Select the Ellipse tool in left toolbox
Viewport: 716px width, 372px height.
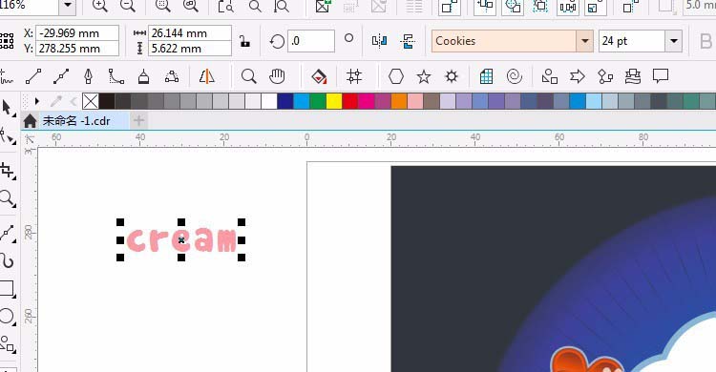[x=7, y=317]
